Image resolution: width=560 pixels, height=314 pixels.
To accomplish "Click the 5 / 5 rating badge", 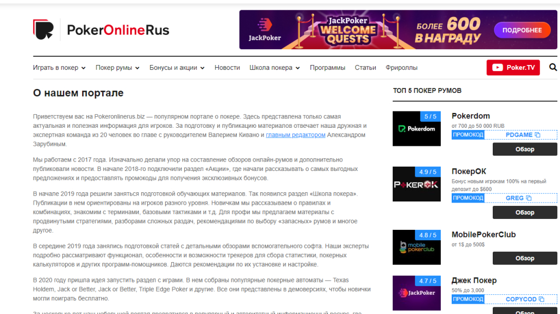I will pyautogui.click(x=430, y=116).
